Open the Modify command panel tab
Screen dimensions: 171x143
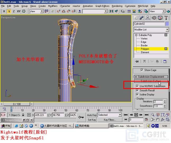[142, 18]
